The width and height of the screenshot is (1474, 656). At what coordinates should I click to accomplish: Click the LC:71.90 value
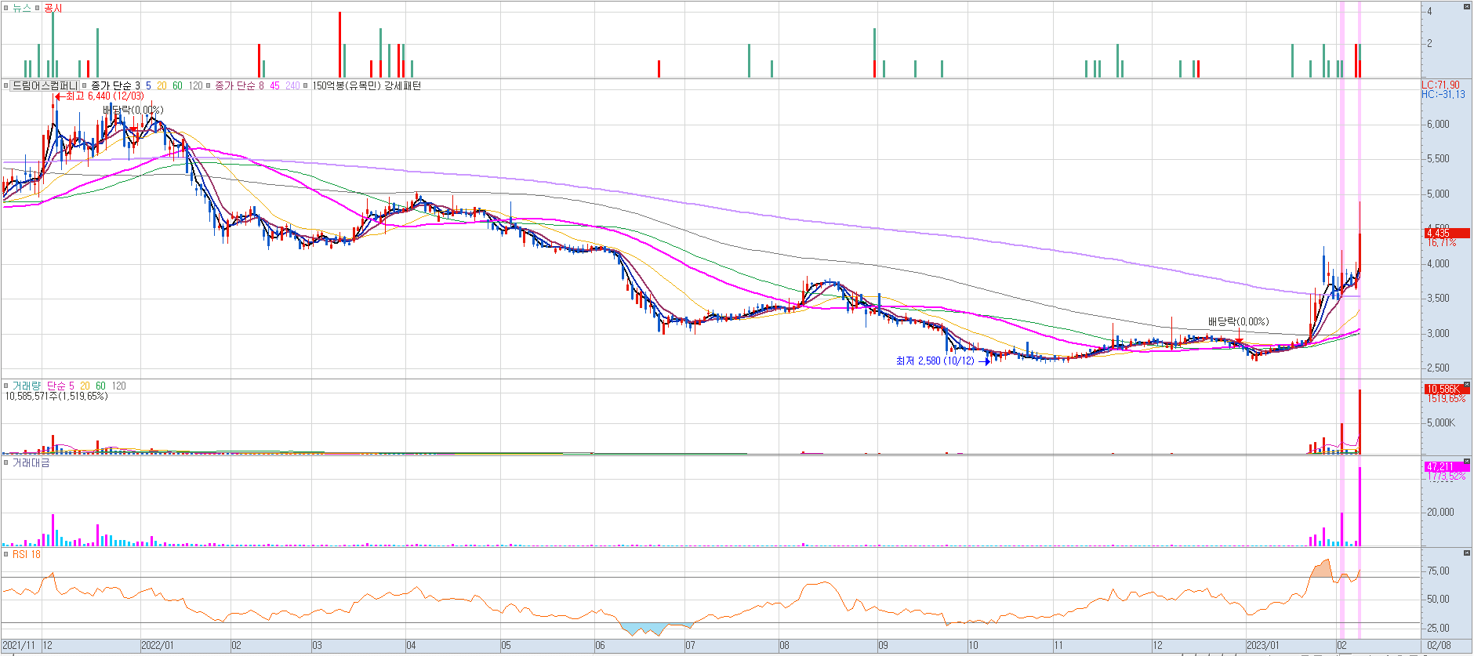(1441, 85)
